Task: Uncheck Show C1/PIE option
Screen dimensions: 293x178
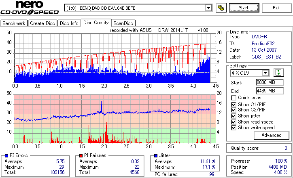Action: (x=234, y=105)
